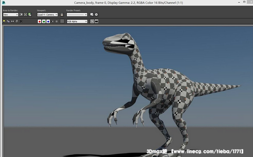Click the Edit Region icon
253x157 pixels.
tap(21, 15)
